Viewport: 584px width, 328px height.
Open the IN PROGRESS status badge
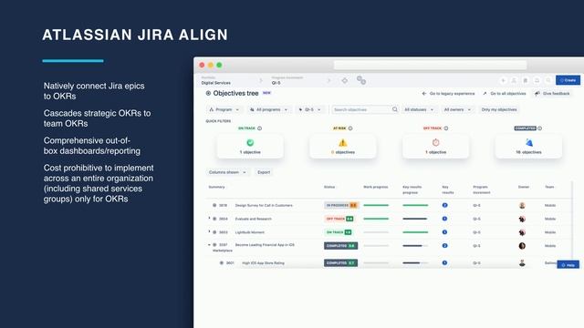[x=340, y=205]
